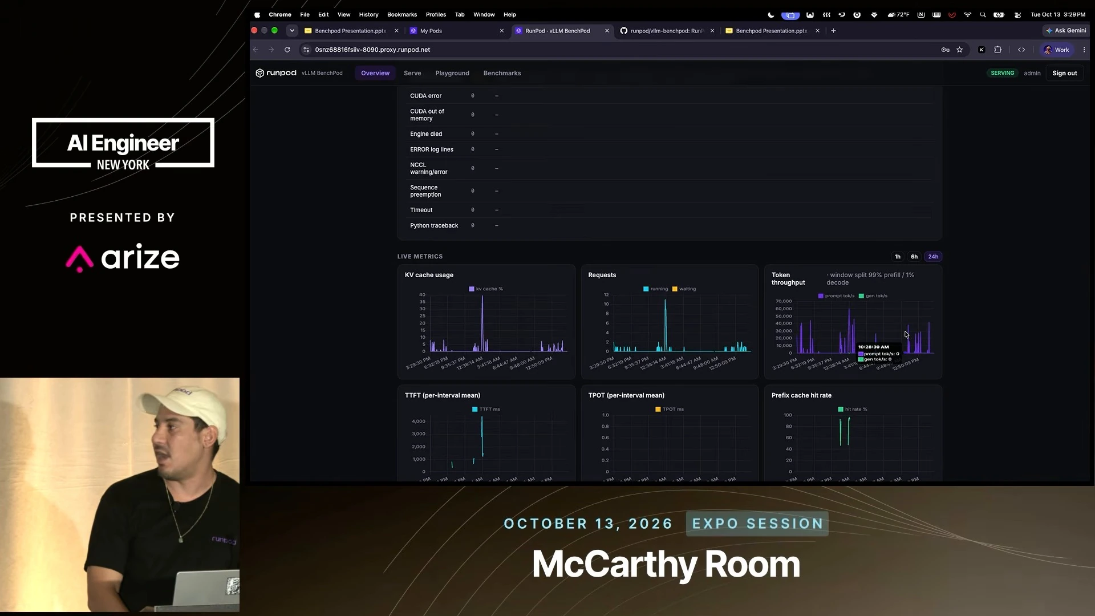Click the battery icon in the menu bar

point(999,15)
